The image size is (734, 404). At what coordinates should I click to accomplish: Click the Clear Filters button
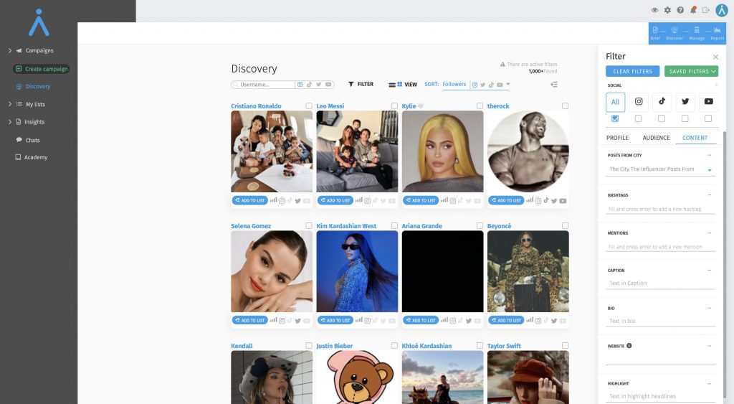[x=632, y=71]
